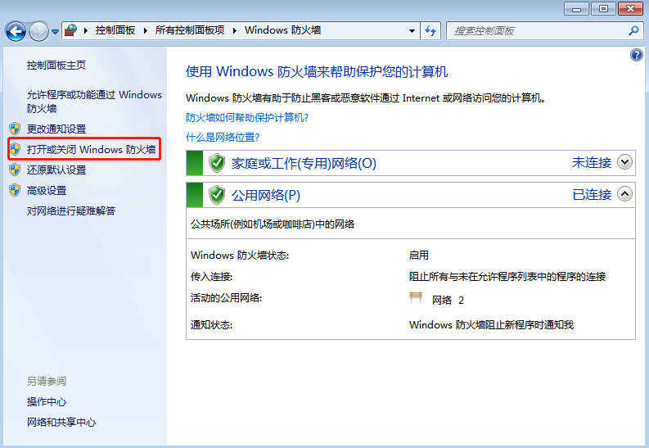Collapse the 公用网络(P) section chevron
Image resolution: width=649 pixels, height=448 pixels.
coord(624,194)
